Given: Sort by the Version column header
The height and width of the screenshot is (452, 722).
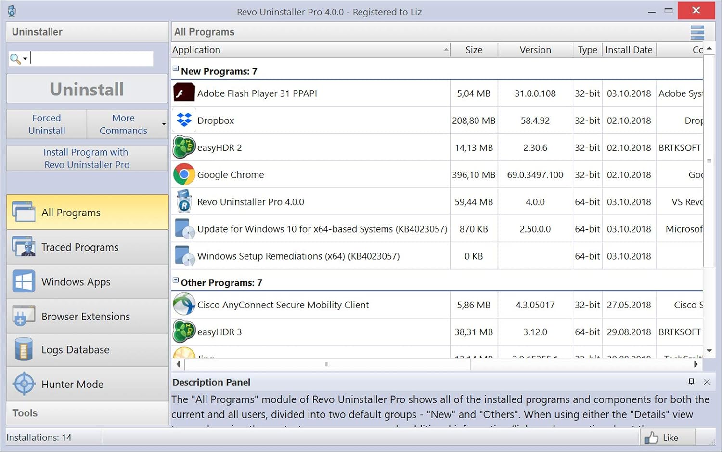Looking at the screenshot, I should click(535, 50).
